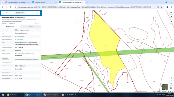Open the hamburger menu in search bar
This screenshot has width=174, height=97.
[3, 13]
